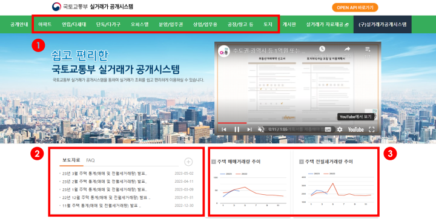Open video settings gear
Viewport: 436px width, 219px height.
(x=340, y=129)
